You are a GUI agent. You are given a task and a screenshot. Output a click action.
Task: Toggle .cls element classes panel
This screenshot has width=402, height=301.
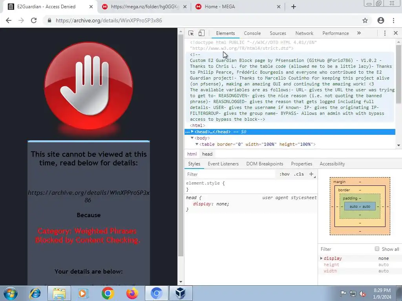[299, 174]
